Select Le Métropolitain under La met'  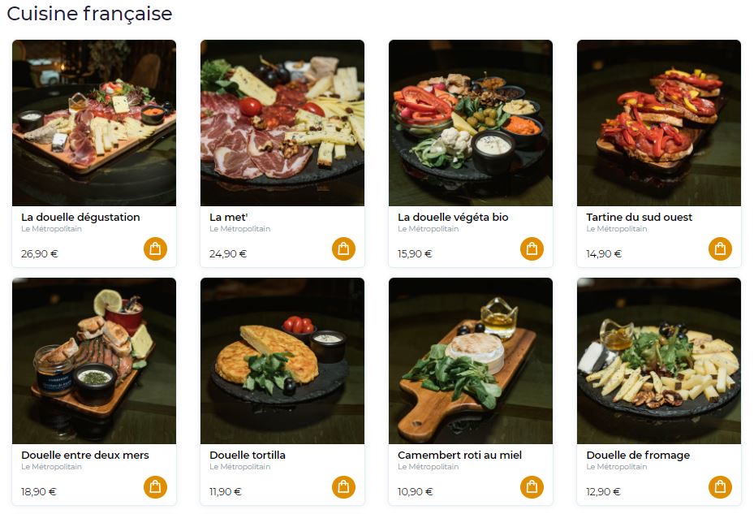[240, 229]
